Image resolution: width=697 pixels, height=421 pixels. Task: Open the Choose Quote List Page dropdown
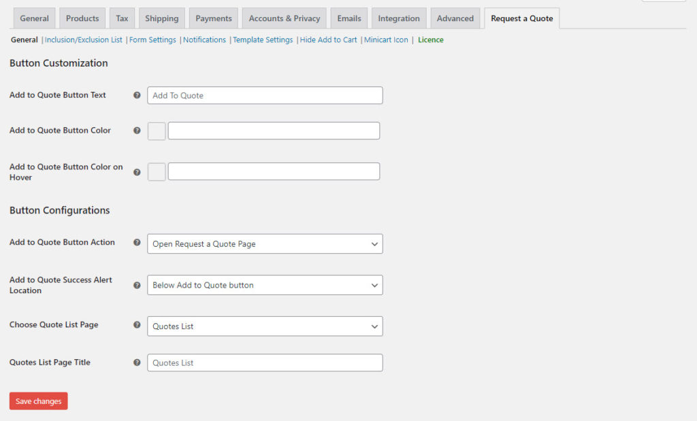(x=265, y=326)
